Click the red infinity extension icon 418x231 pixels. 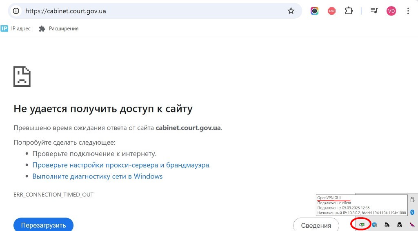click(331, 11)
